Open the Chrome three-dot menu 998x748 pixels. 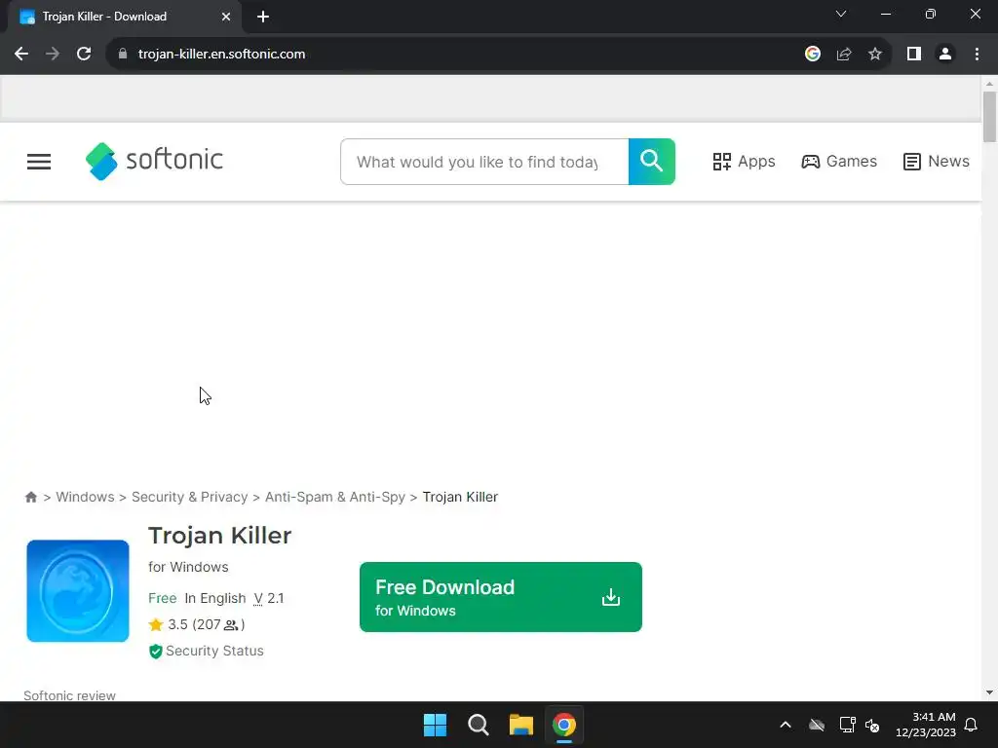[977, 55]
